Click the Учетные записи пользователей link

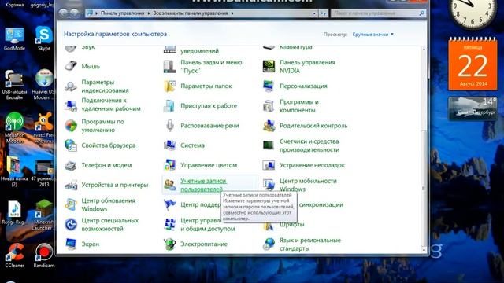coord(203,186)
